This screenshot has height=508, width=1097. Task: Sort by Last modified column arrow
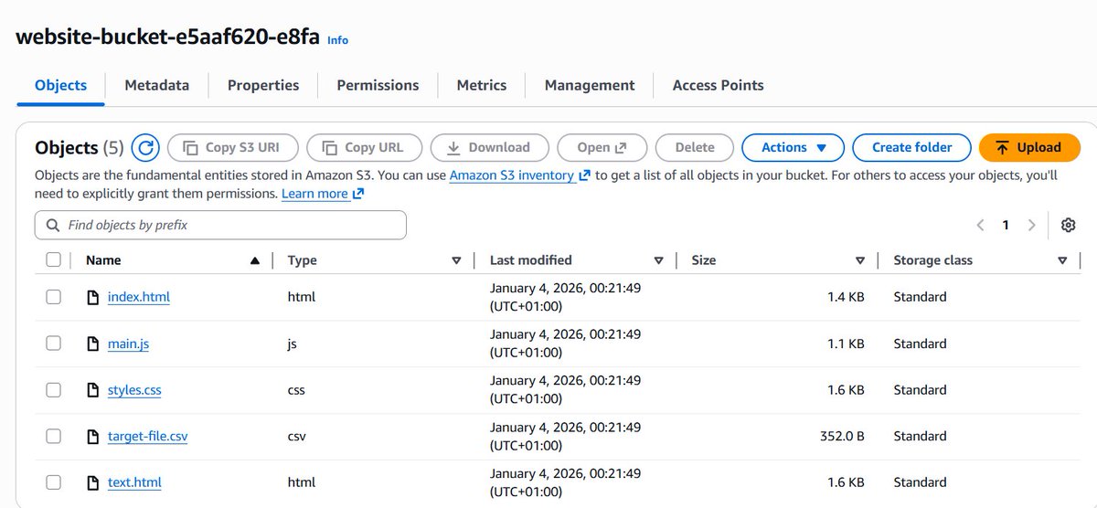click(x=658, y=260)
